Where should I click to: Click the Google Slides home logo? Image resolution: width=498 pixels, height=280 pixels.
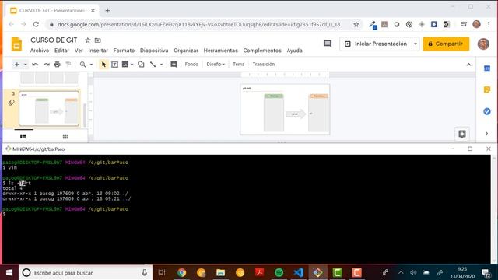tap(16, 44)
